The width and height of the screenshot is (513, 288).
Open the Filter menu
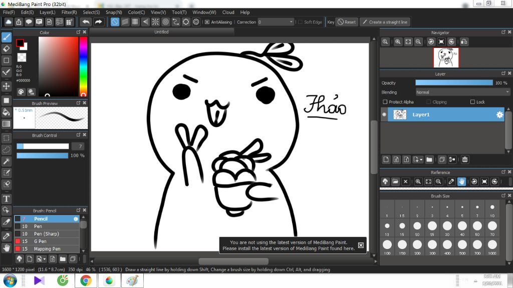tap(69, 12)
